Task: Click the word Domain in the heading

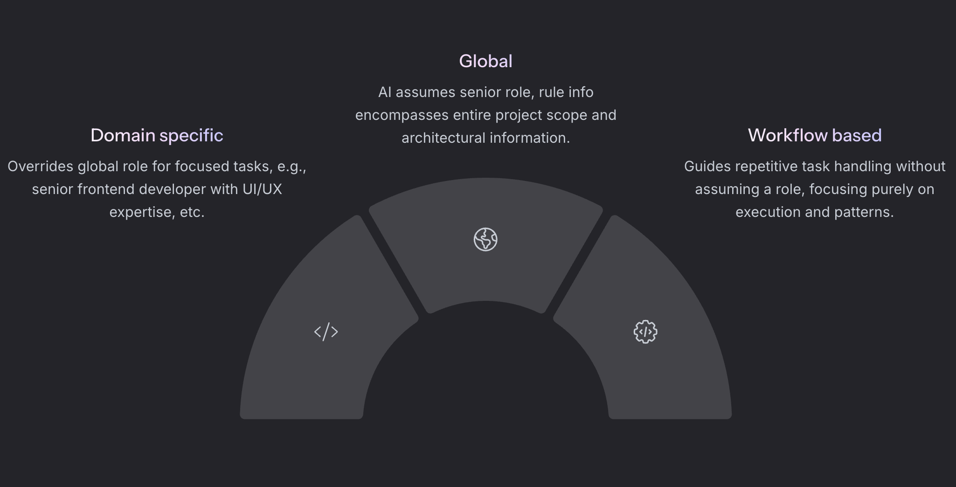Action: click(x=123, y=135)
